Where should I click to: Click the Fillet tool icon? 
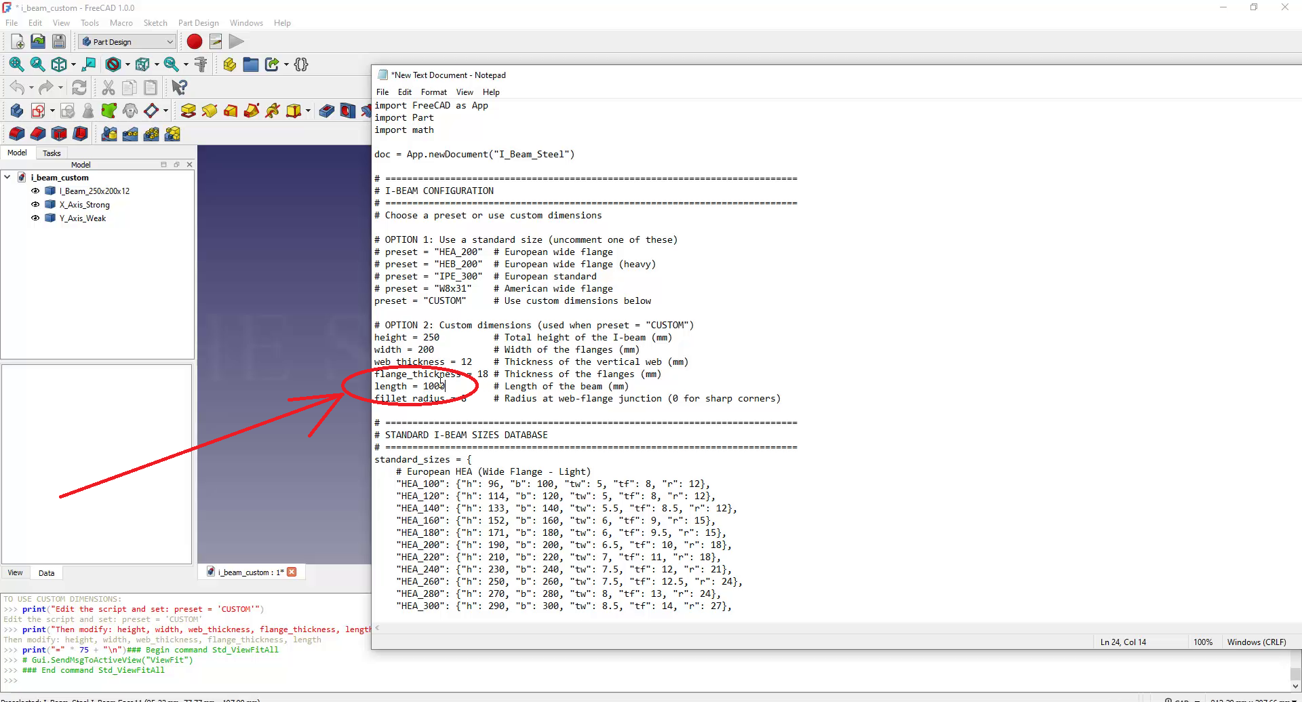point(17,134)
